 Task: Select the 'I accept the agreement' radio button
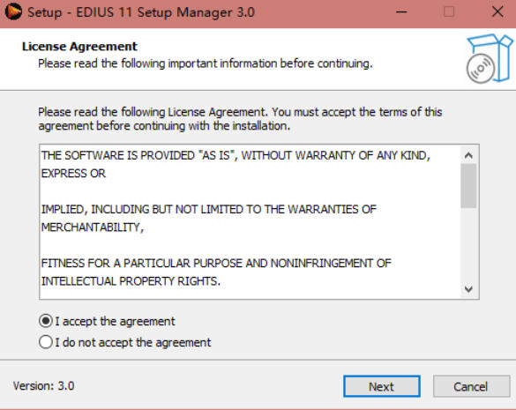click(45, 321)
